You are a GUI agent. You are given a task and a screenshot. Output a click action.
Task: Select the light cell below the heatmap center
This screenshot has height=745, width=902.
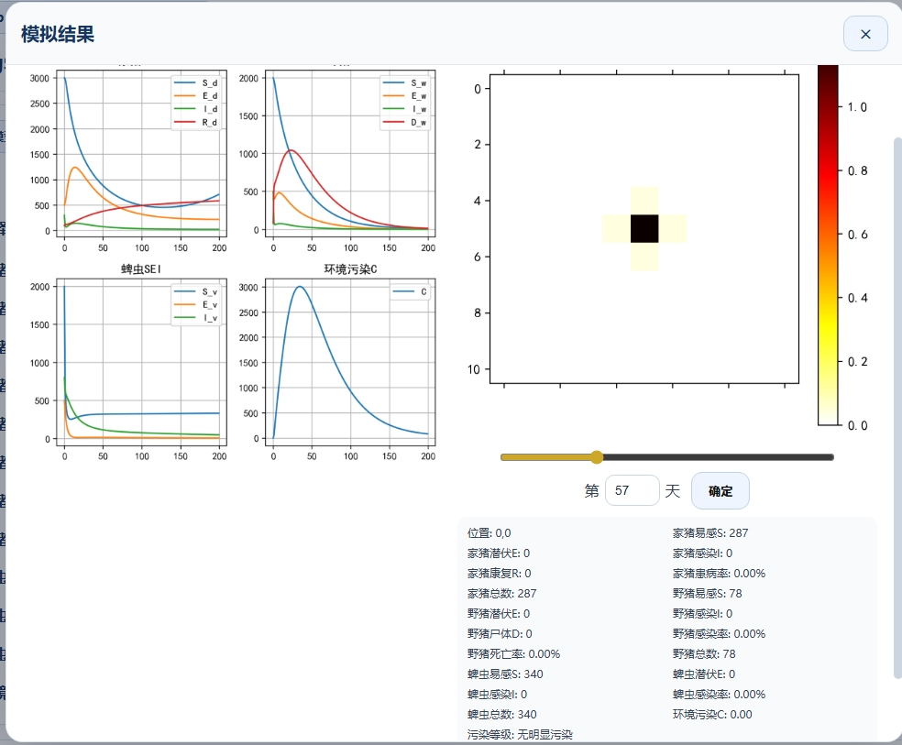(x=644, y=257)
